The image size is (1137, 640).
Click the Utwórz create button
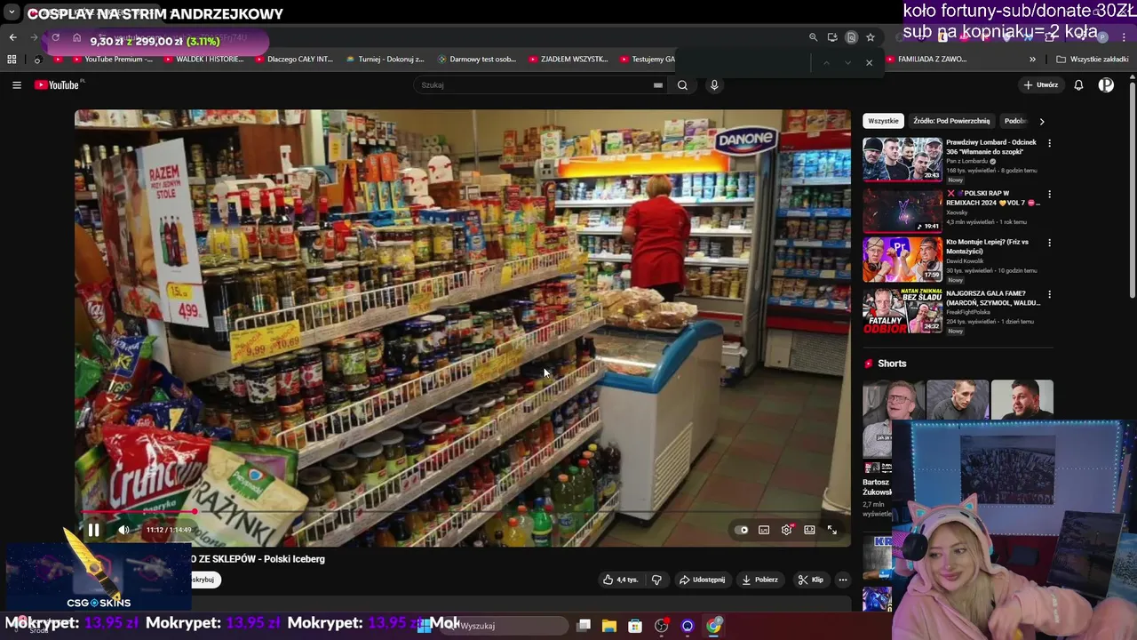click(1040, 85)
